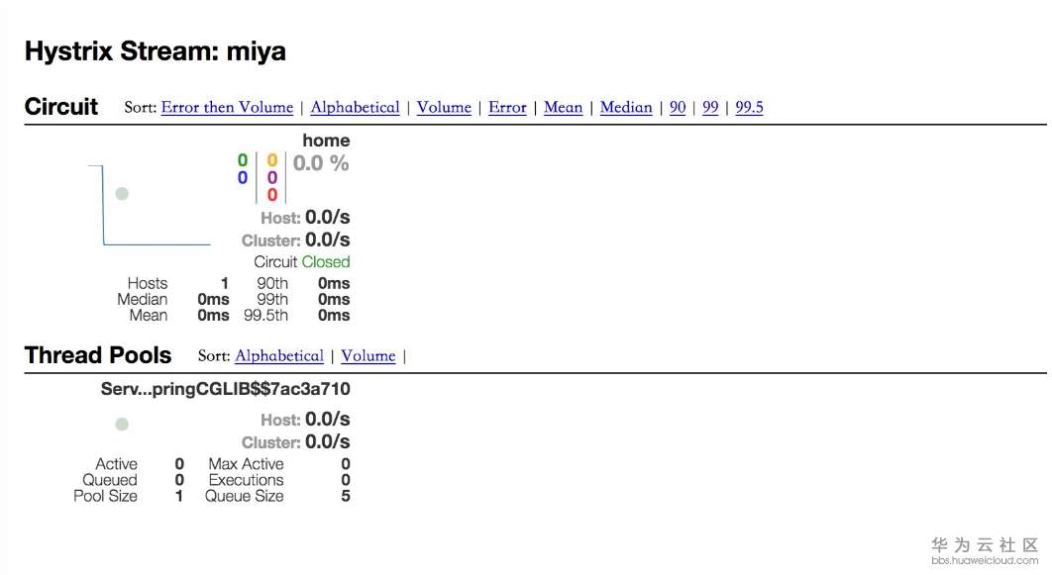Click the thread pool Host rate value
Screen dimensions: 1052x575
328,420
